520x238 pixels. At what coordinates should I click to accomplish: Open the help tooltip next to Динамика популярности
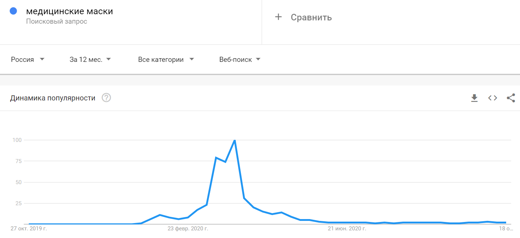[x=106, y=98]
